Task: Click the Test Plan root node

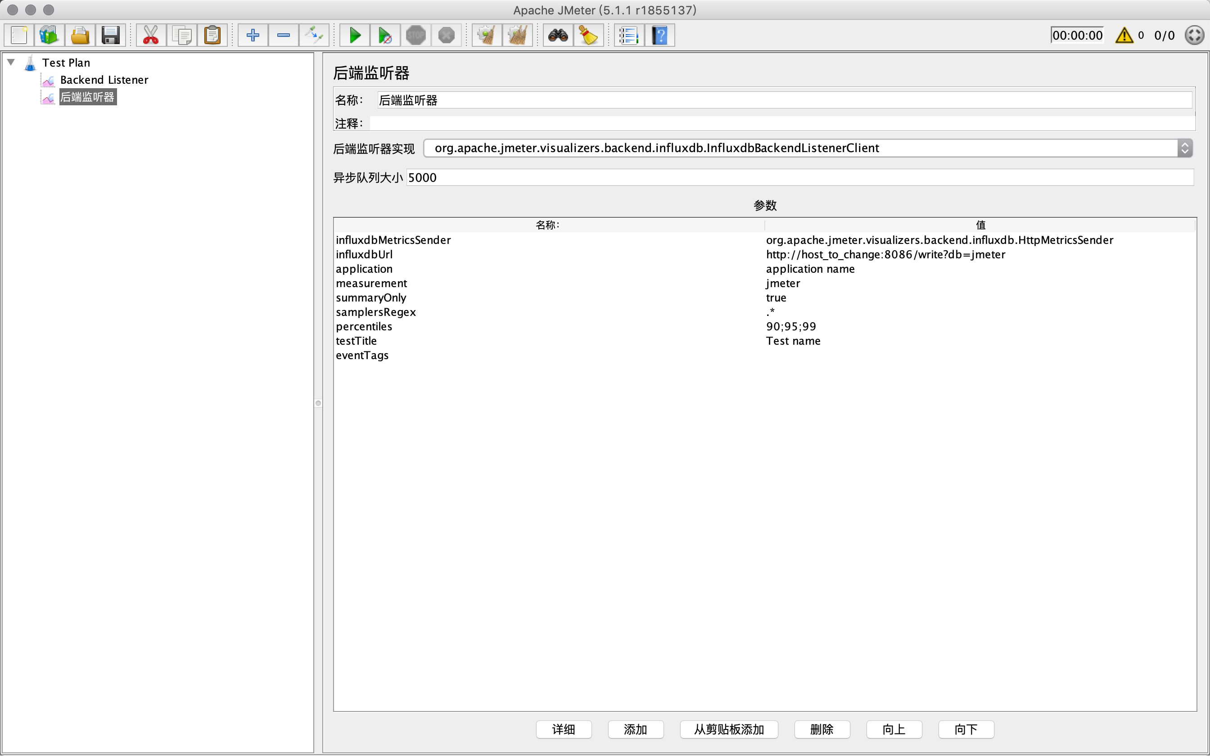Action: click(66, 63)
